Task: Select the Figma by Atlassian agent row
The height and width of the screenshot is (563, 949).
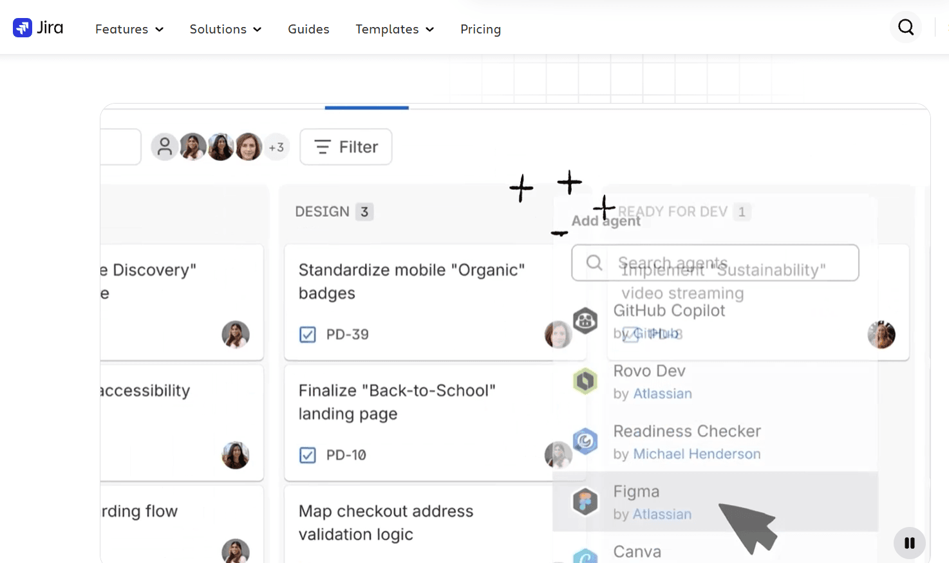Action: point(715,502)
